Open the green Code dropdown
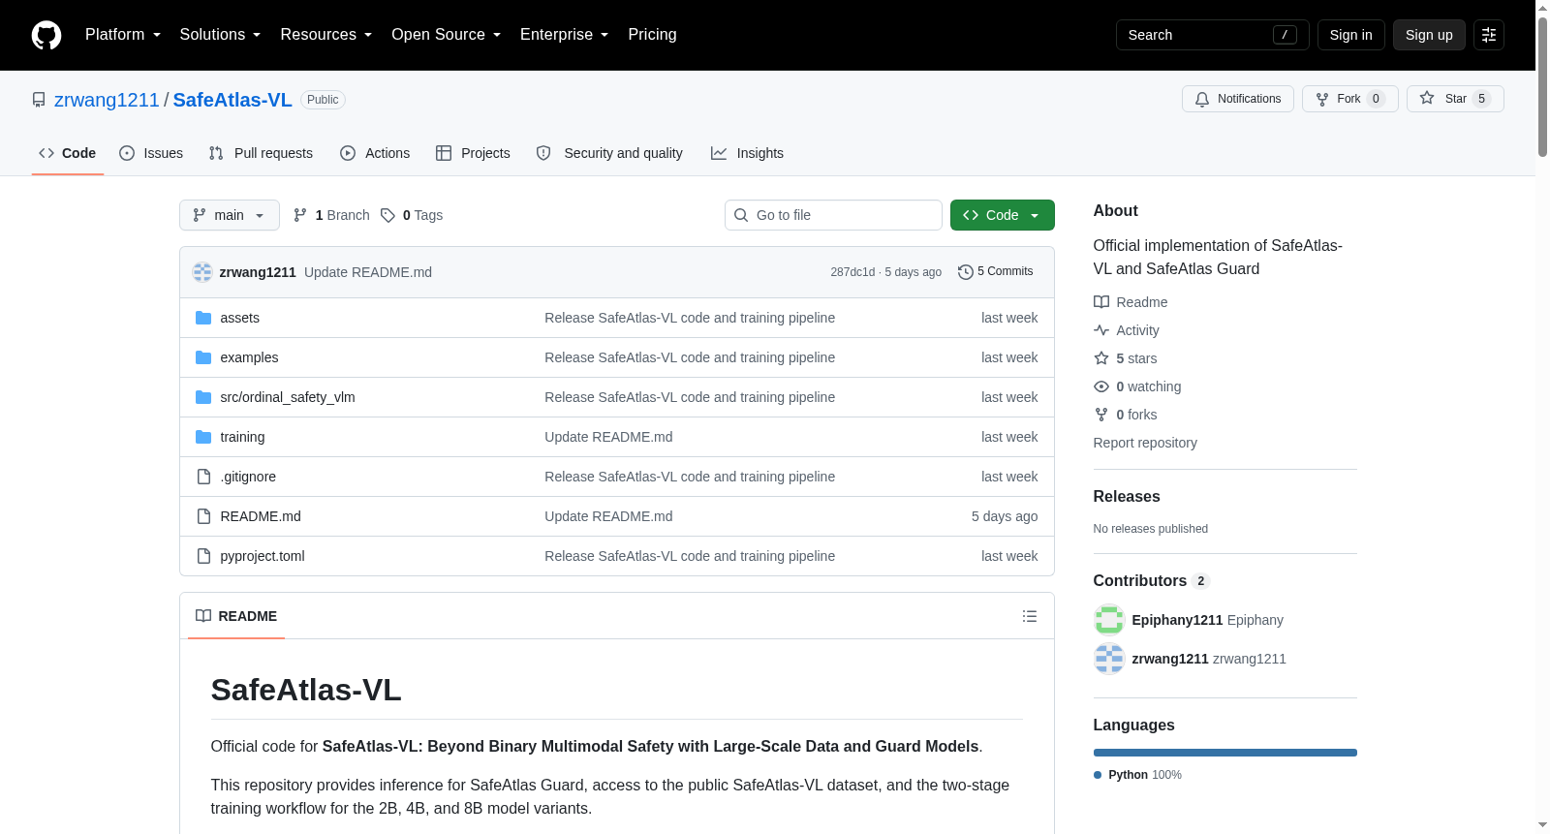Image resolution: width=1550 pixels, height=834 pixels. (x=1003, y=215)
